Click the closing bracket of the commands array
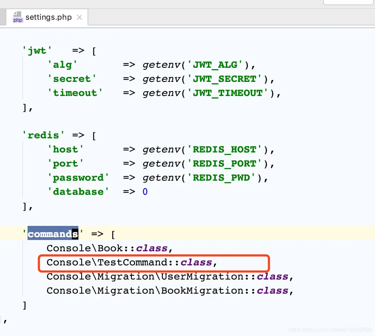 24,305
